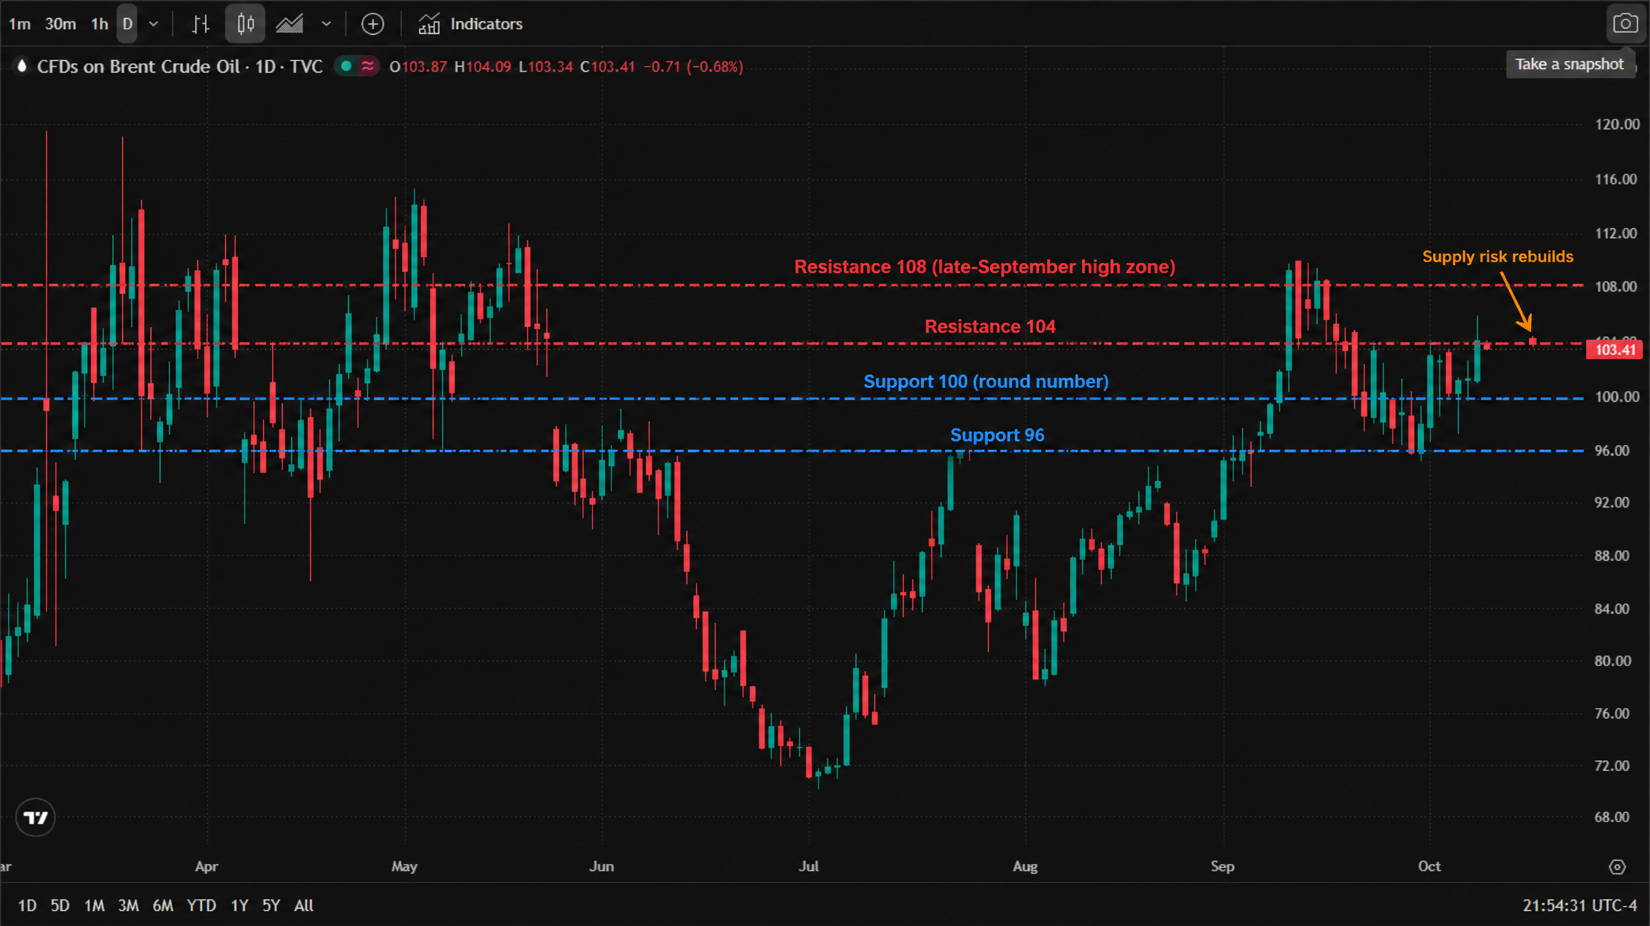Screen dimensions: 1650x926
Task: Switch to bars chart style
Action: click(201, 24)
